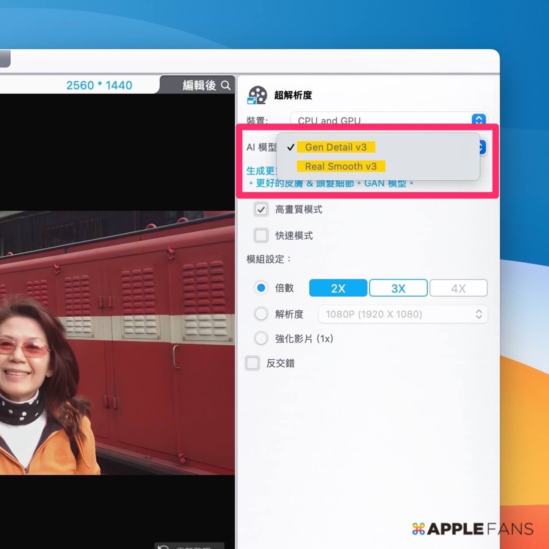The width and height of the screenshot is (549, 549).
Task: Expand the 1080P (1920 X 1080) resolution dropdown
Action: pos(403,314)
